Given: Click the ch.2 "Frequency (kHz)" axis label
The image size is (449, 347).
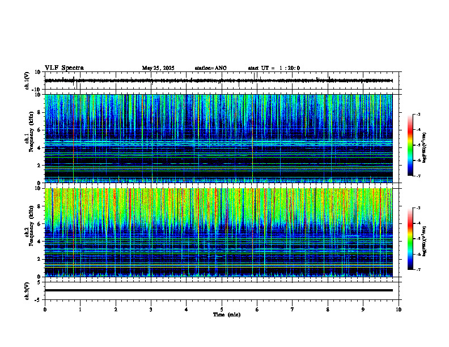Looking at the screenshot, I should click(31, 225).
